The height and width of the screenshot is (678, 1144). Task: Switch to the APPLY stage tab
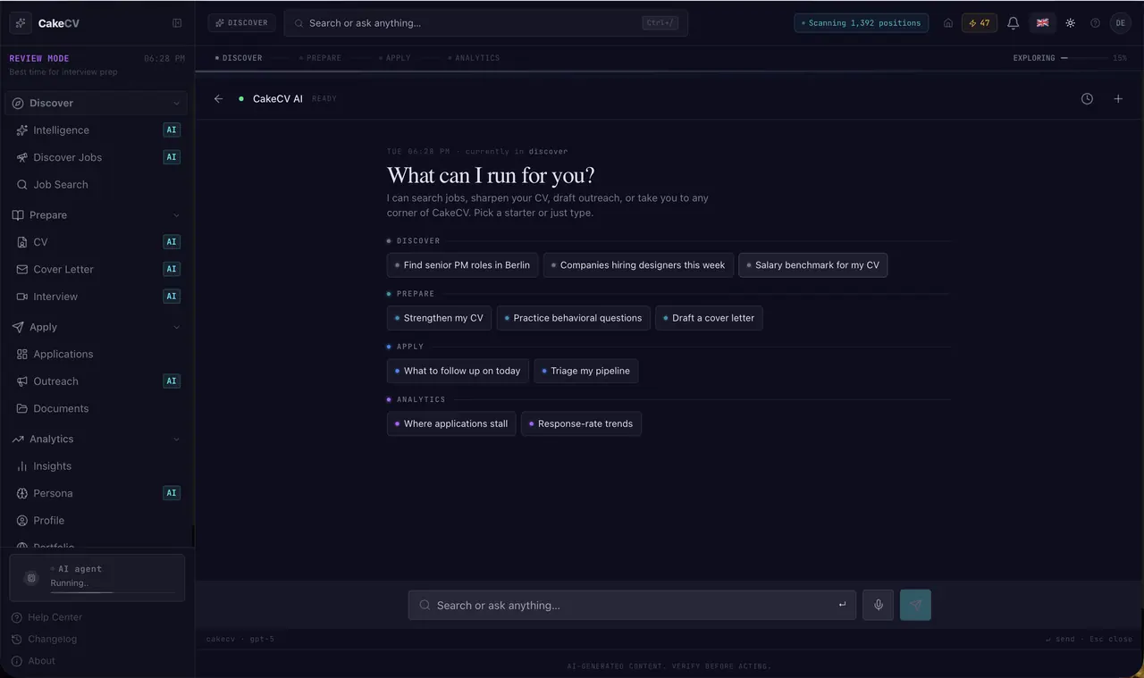pyautogui.click(x=395, y=58)
